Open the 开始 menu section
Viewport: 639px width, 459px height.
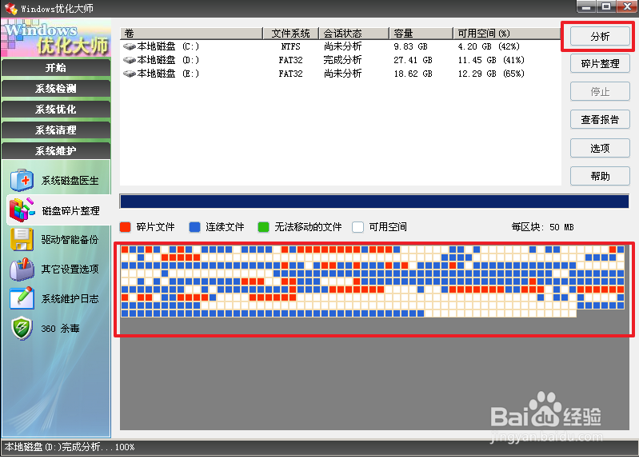coord(56,68)
